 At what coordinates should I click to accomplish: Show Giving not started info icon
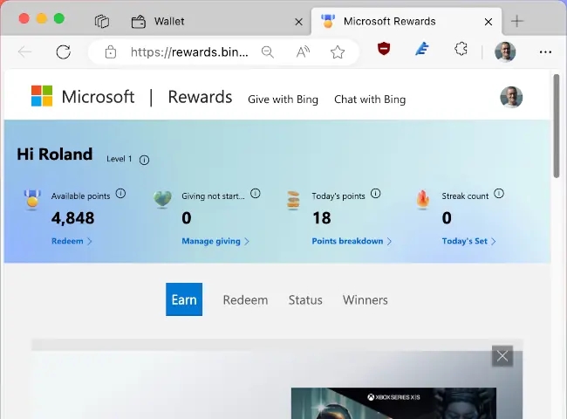[256, 194]
